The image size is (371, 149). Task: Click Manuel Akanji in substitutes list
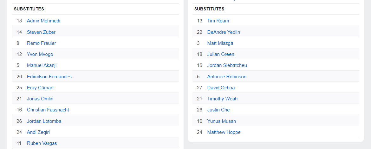42,65
